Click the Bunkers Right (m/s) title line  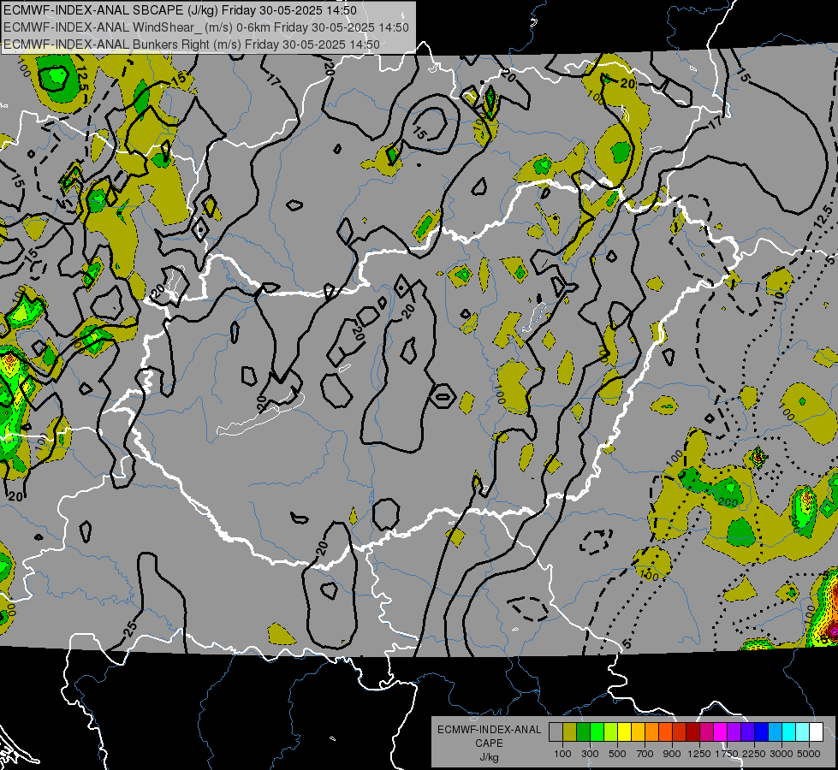(192, 44)
